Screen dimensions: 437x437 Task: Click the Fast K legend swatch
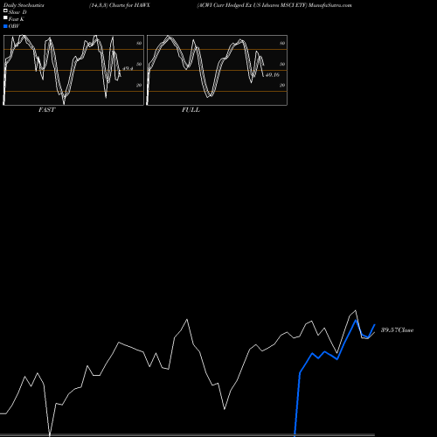click(5, 17)
